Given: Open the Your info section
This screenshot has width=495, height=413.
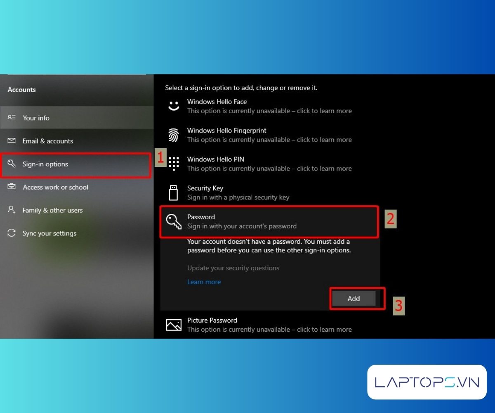Looking at the screenshot, I should click(x=36, y=118).
